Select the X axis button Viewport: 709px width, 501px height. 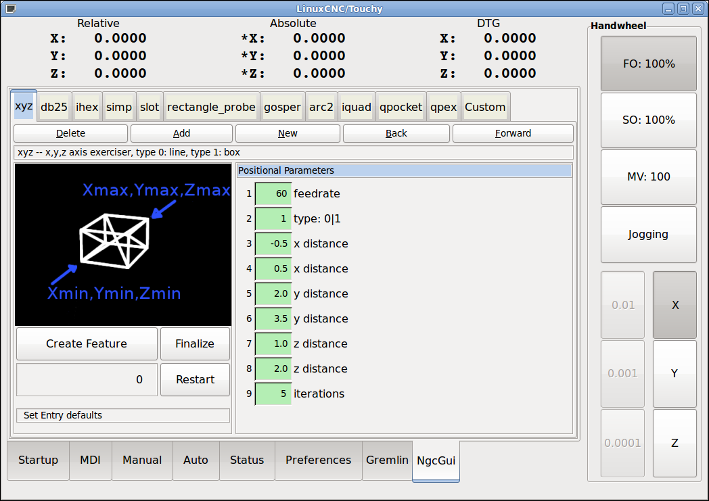(674, 305)
